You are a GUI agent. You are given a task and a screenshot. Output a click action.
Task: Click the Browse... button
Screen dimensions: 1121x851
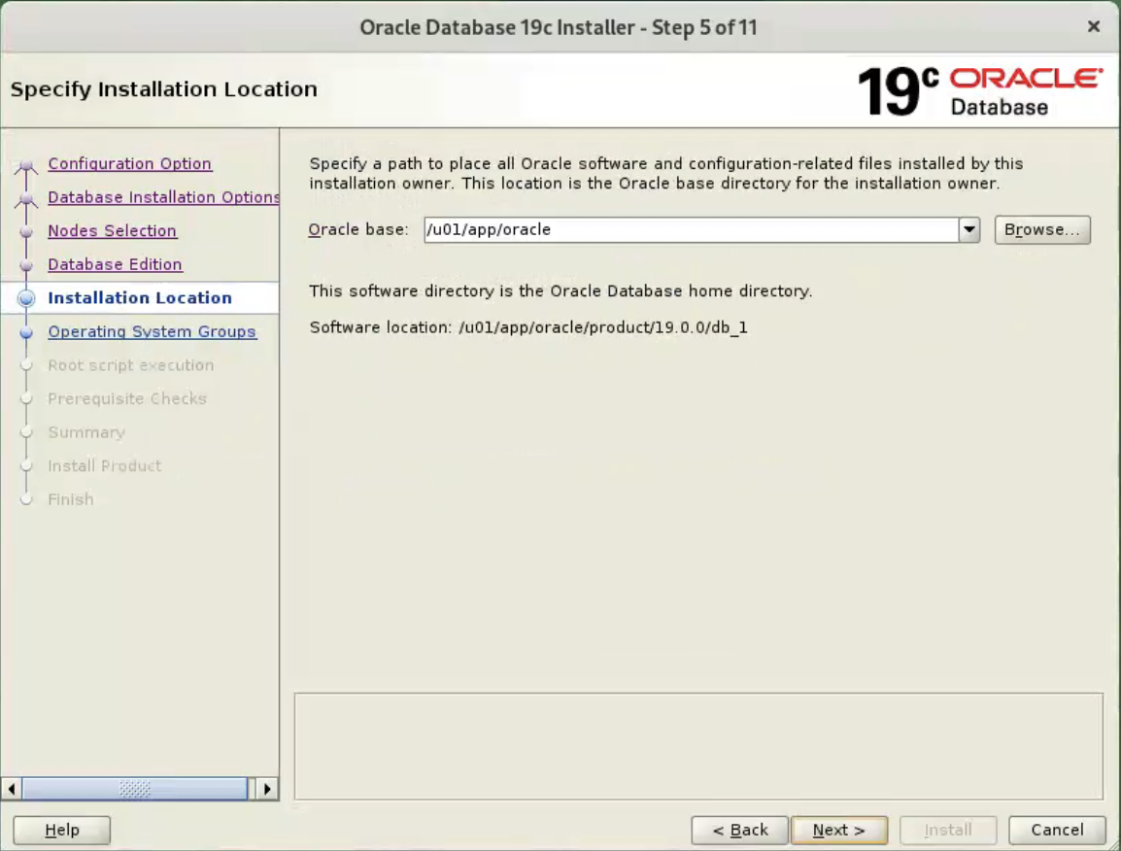tap(1042, 230)
